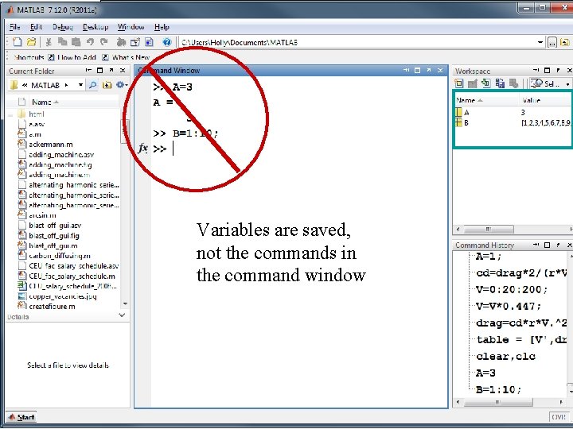Viewport: 573px width, 429px height.
Task: Collapse the html folder tree node
Action: pyautogui.click(x=10, y=114)
